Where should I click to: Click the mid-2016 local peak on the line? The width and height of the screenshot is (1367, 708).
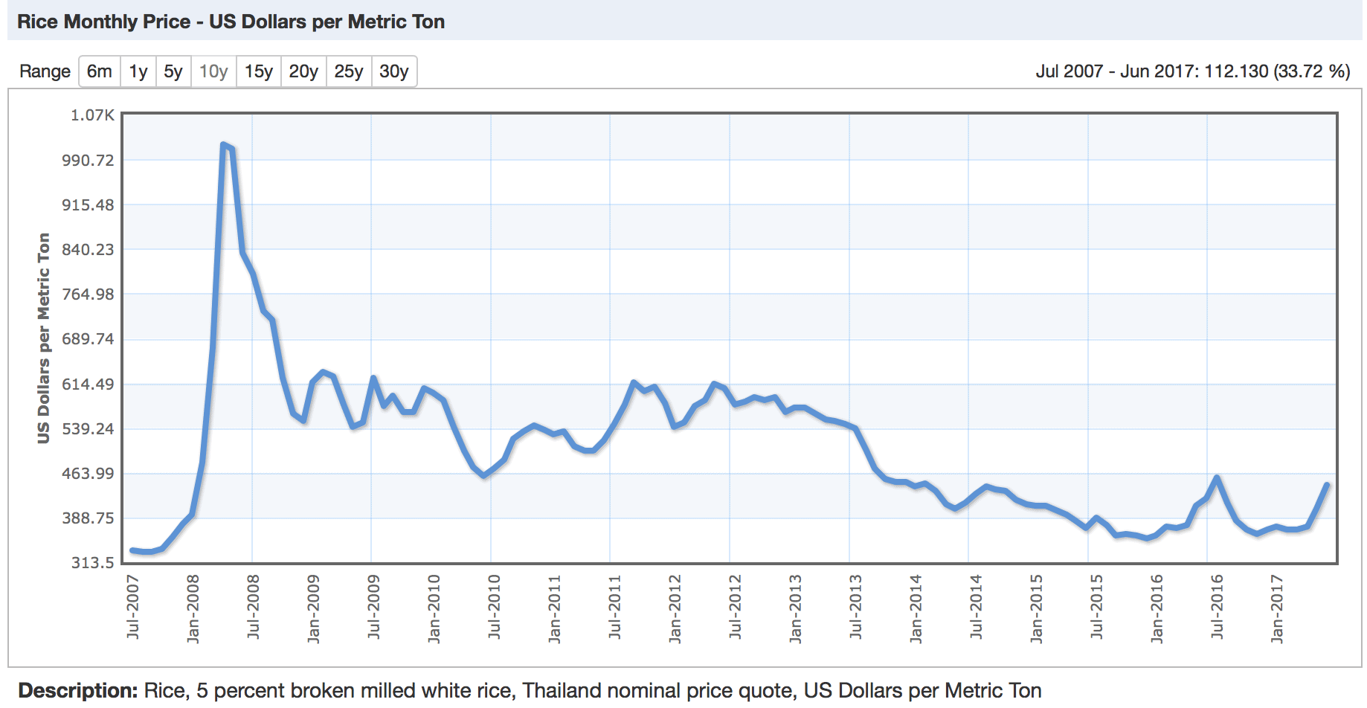click(1217, 477)
